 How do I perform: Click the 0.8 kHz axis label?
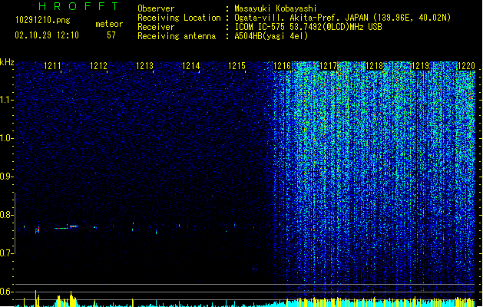coord(7,215)
